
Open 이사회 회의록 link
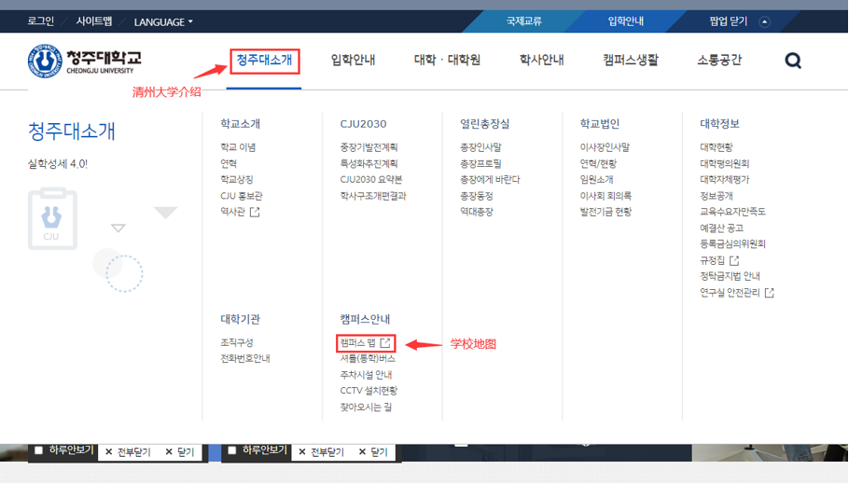coord(605,196)
